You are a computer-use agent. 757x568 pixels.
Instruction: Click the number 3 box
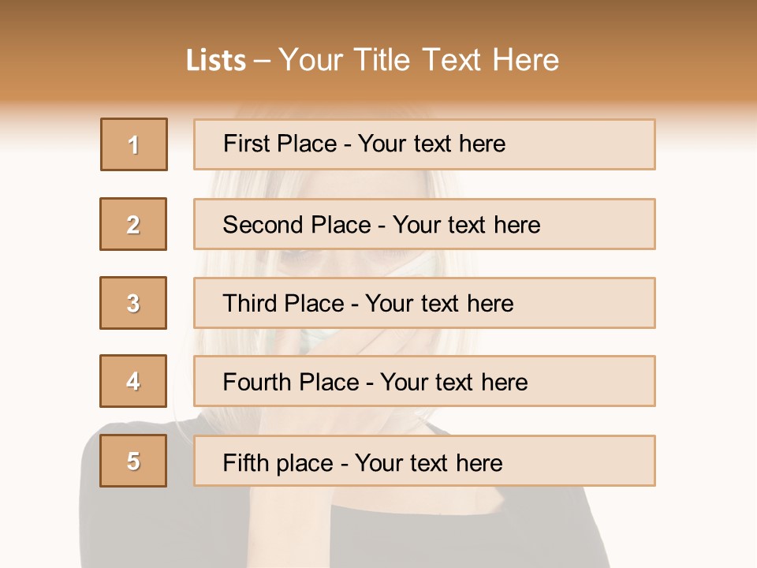click(133, 303)
